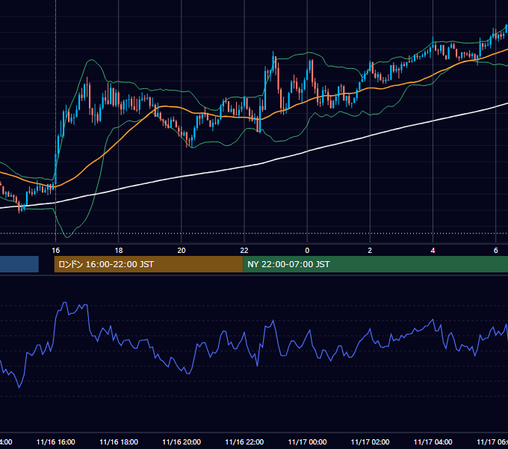The image size is (508, 449).
Task: Click the upper axis label 20
Action: tap(182, 251)
